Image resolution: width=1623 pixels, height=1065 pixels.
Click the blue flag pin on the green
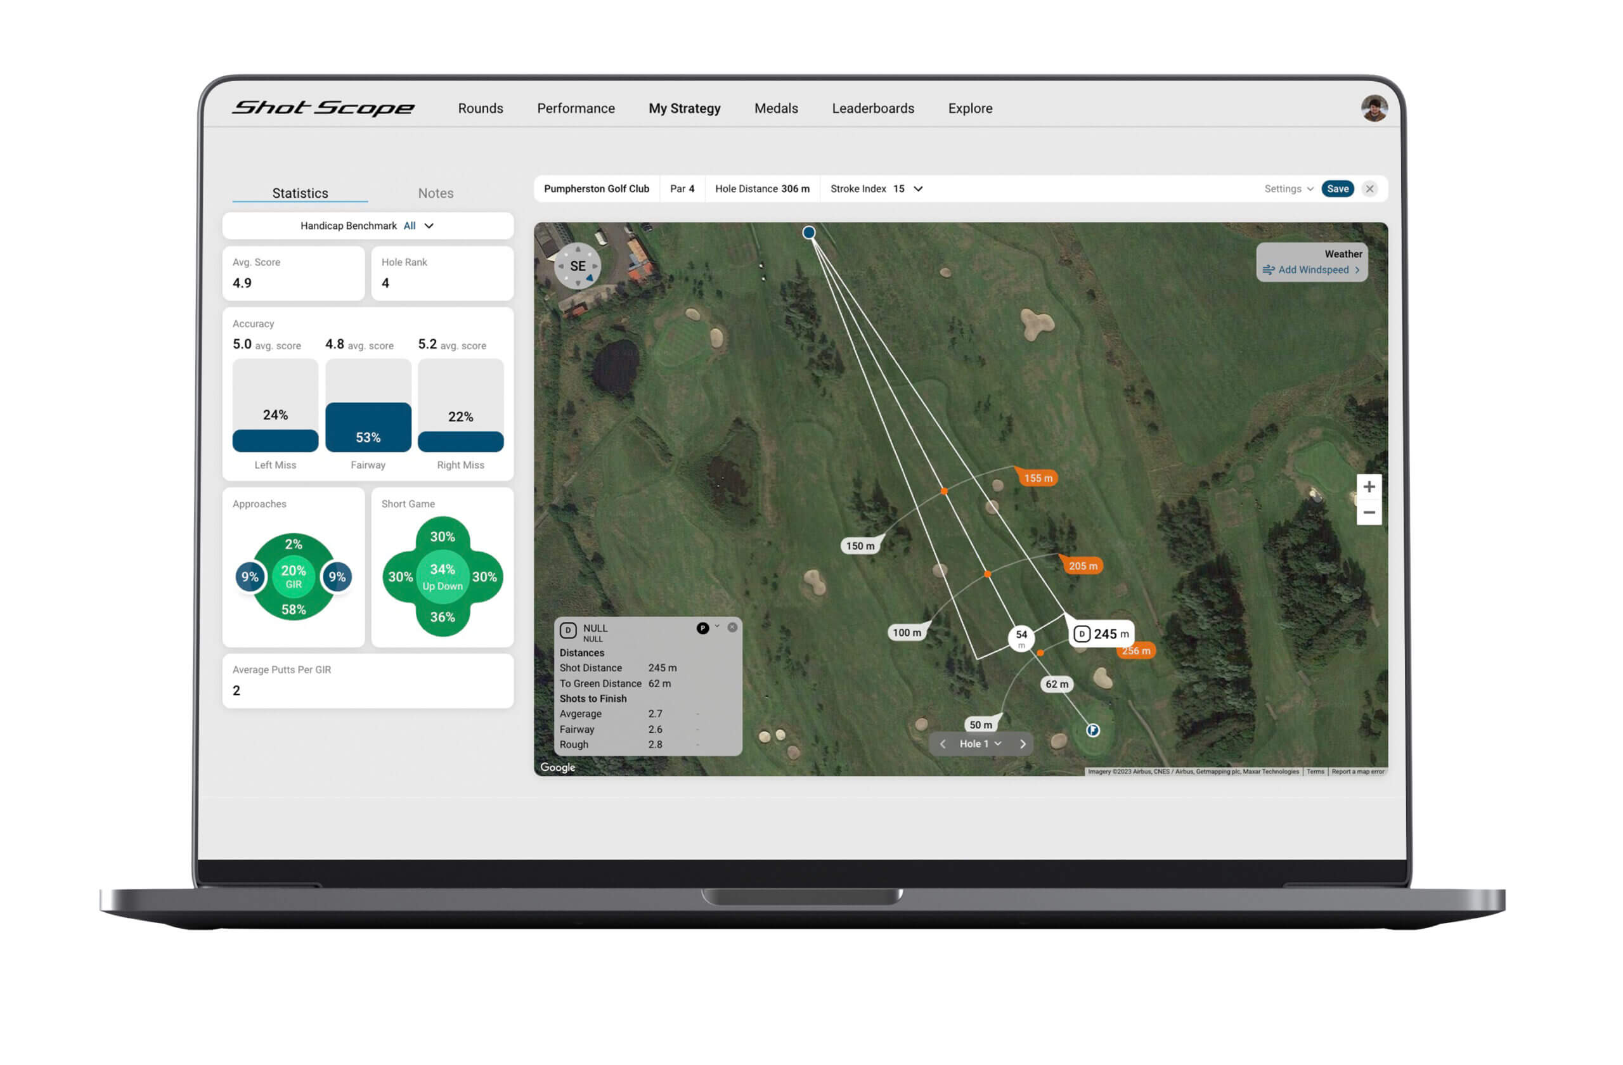tap(1092, 730)
